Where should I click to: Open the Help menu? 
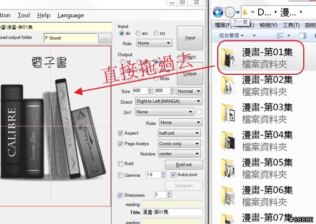44,16
